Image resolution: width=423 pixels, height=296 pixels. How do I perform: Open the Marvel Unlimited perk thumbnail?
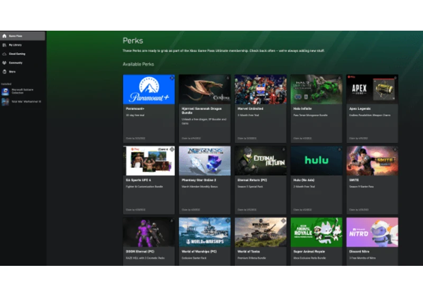tap(261, 89)
